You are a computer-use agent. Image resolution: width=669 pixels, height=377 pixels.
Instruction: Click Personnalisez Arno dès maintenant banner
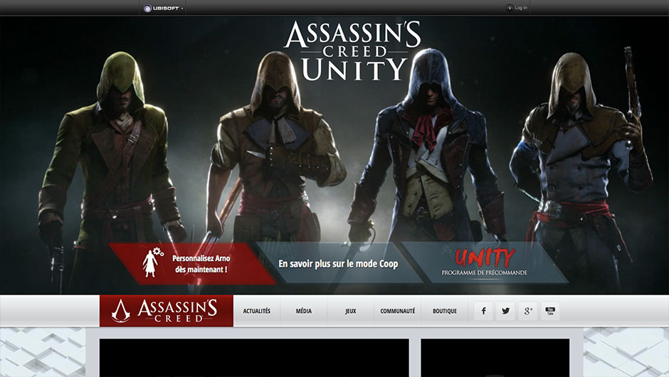point(193,264)
